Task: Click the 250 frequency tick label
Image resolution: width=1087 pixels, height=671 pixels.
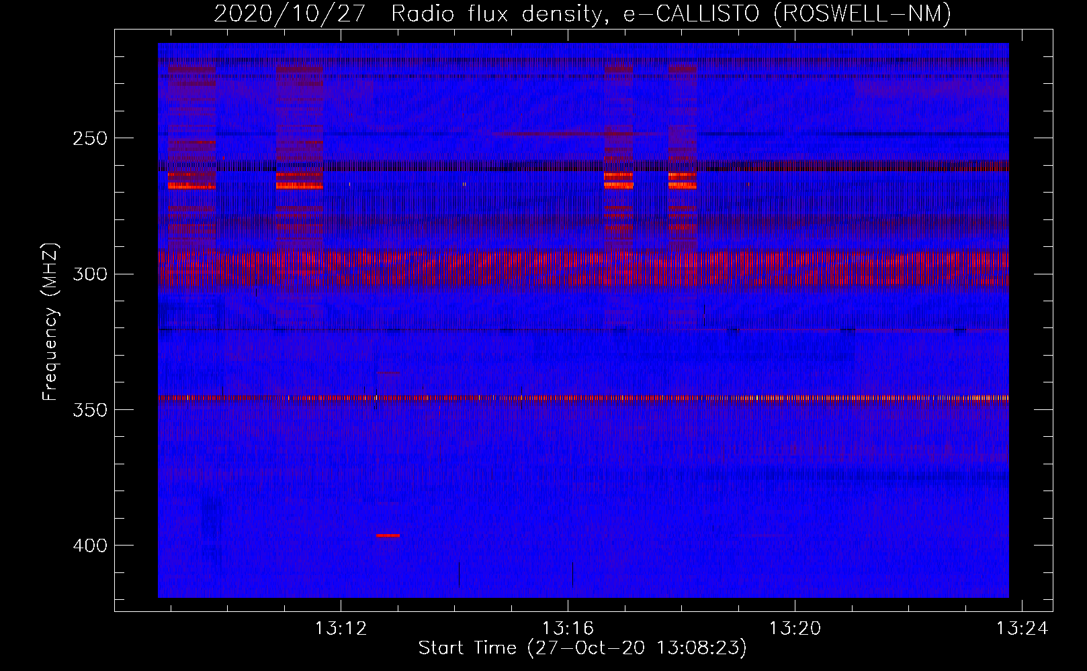Action: 90,138
